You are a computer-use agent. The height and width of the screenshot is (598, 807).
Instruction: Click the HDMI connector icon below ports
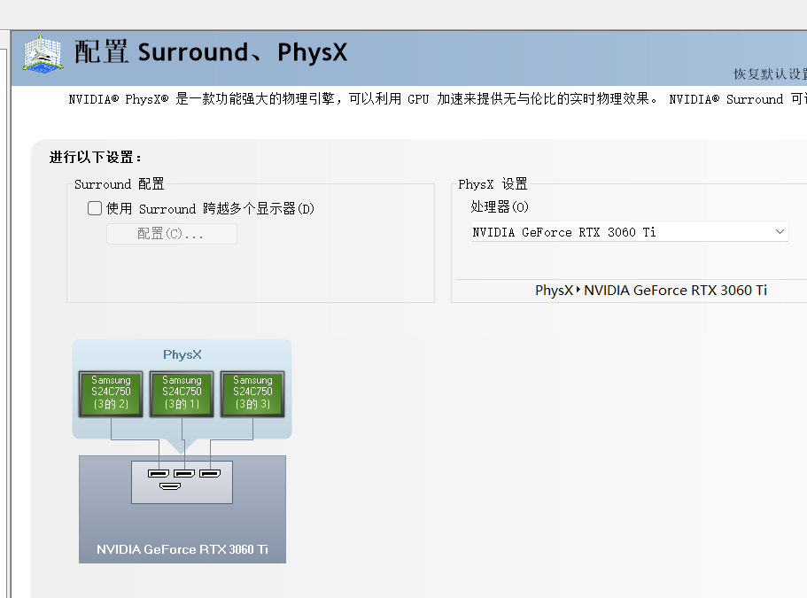(170, 486)
